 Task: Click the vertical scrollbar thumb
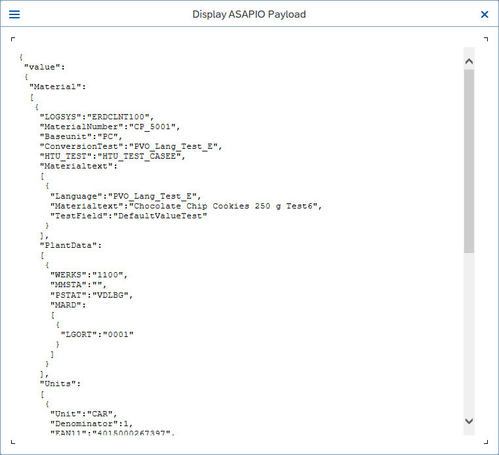coord(469,161)
